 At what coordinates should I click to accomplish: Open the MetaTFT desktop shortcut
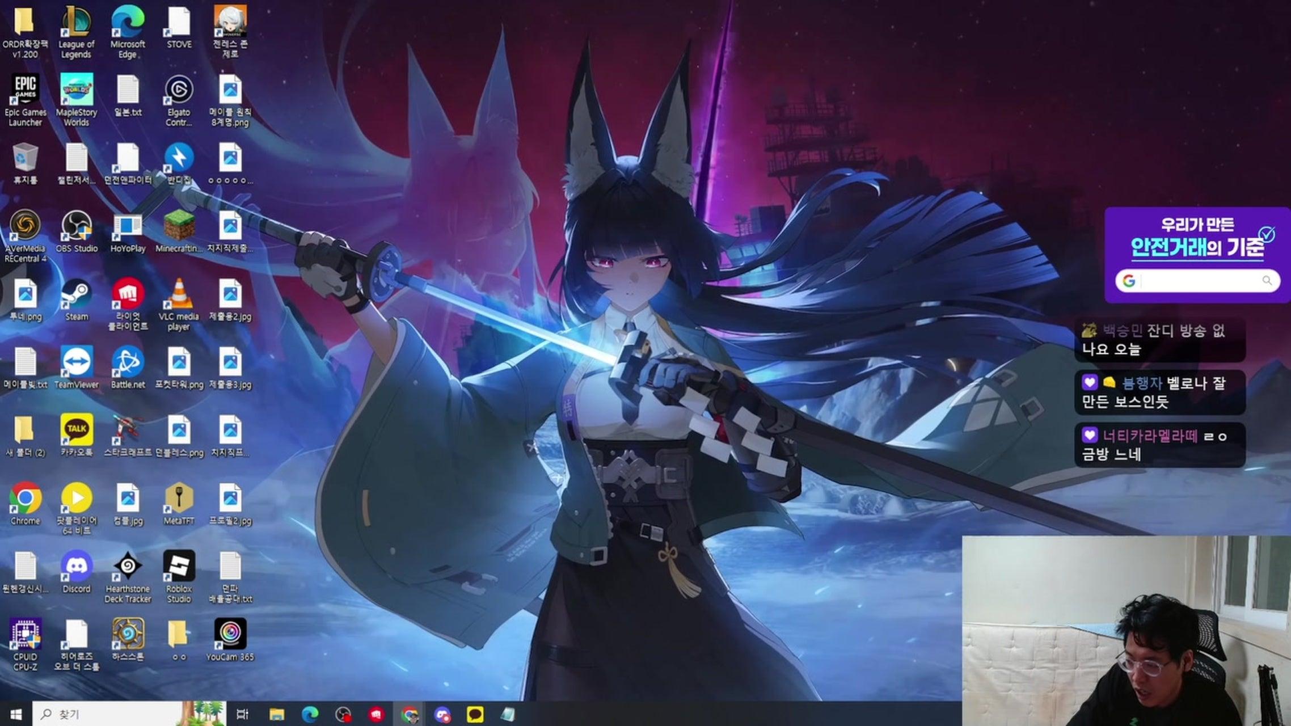click(179, 504)
